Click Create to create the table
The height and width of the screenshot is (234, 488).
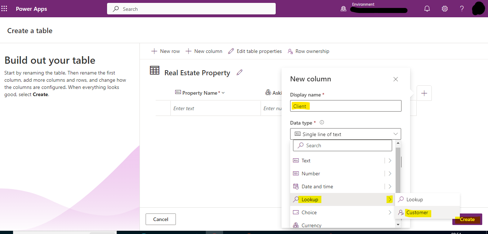pyautogui.click(x=467, y=219)
